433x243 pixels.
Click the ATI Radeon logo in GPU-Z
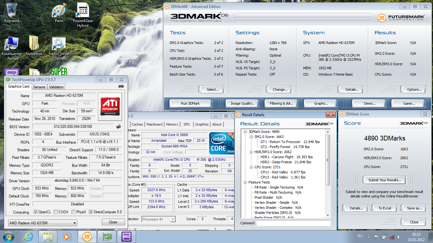pos(110,106)
